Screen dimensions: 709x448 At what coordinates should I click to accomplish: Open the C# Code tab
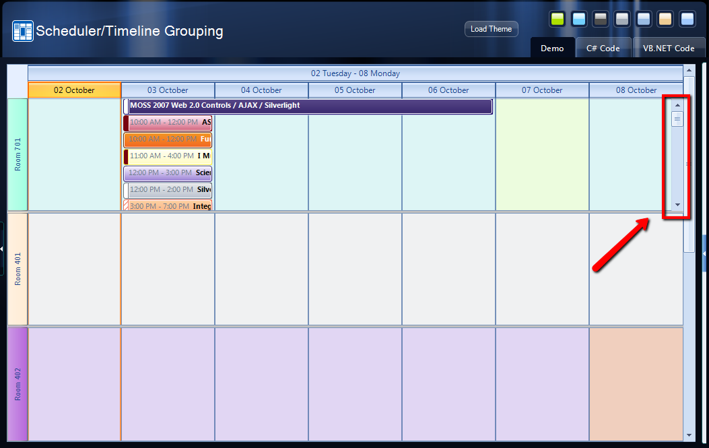tap(603, 48)
